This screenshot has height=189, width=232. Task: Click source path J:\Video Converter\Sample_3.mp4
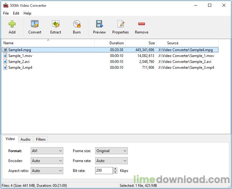click(x=186, y=67)
